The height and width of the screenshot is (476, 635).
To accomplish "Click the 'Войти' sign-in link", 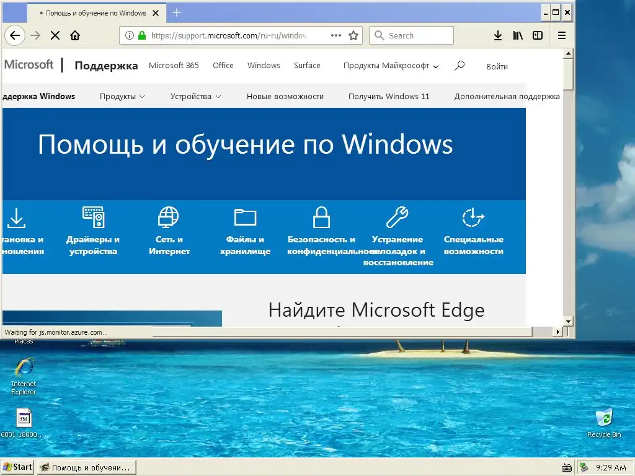I will pos(497,66).
